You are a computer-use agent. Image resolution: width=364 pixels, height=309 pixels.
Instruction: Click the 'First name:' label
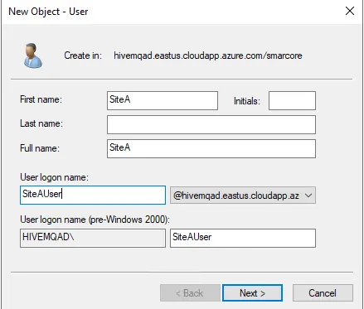41,99
